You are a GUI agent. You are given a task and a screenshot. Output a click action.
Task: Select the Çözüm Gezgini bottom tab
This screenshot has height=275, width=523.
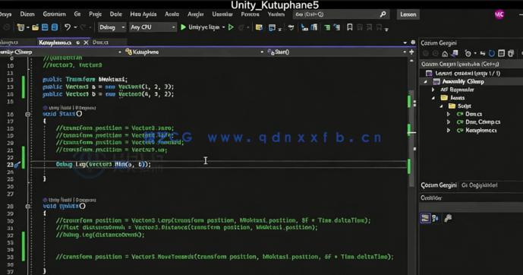point(439,185)
